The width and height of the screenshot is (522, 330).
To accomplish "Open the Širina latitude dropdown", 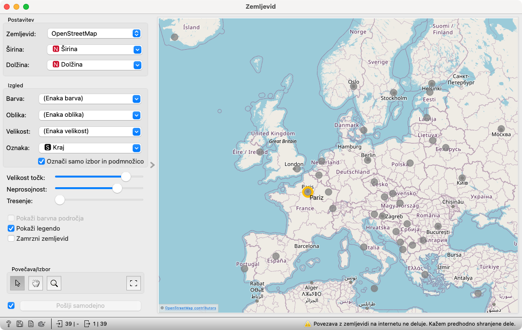I will pyautogui.click(x=95, y=49).
